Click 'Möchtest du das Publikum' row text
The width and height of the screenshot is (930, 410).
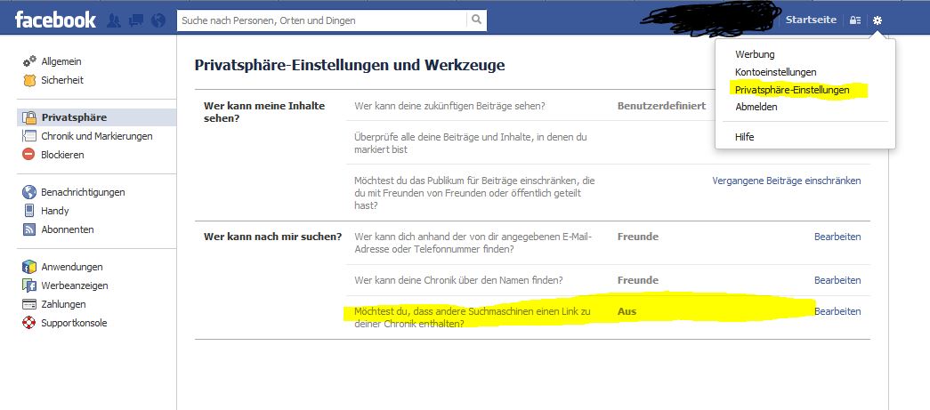(474, 193)
